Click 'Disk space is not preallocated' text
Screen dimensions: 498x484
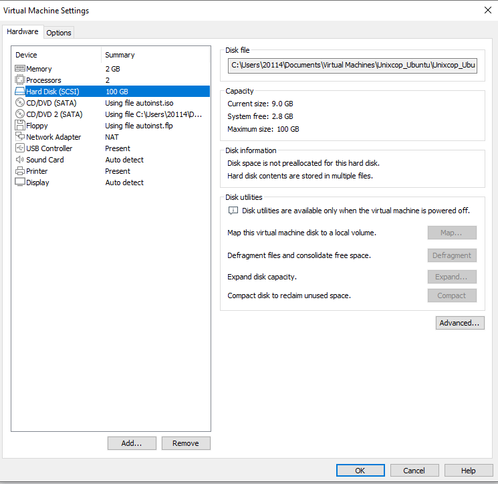click(303, 163)
